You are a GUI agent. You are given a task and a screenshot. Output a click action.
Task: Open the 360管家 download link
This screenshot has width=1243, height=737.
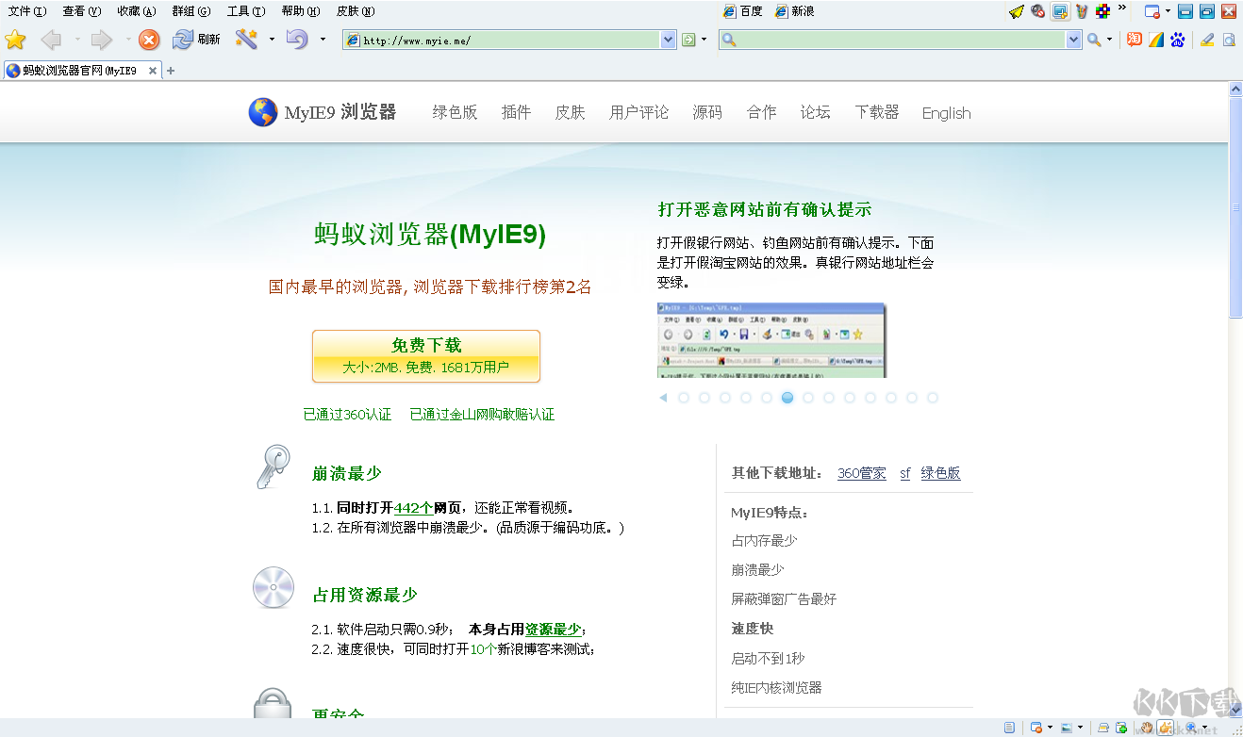click(x=861, y=473)
